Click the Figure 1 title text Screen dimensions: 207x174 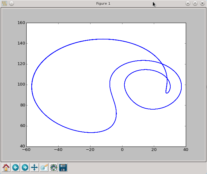[x=103, y=3]
